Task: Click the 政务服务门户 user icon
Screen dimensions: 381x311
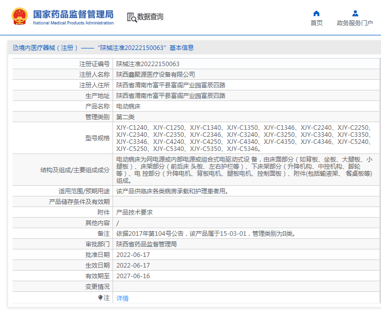Action: tap(355, 13)
